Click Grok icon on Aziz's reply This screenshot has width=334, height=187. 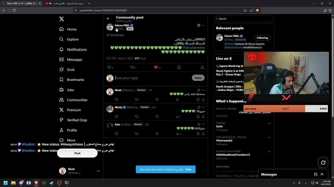(x=199, y=124)
